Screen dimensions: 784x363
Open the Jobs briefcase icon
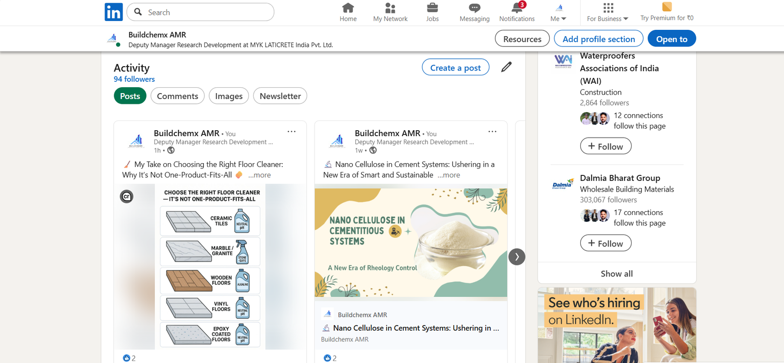tap(432, 8)
